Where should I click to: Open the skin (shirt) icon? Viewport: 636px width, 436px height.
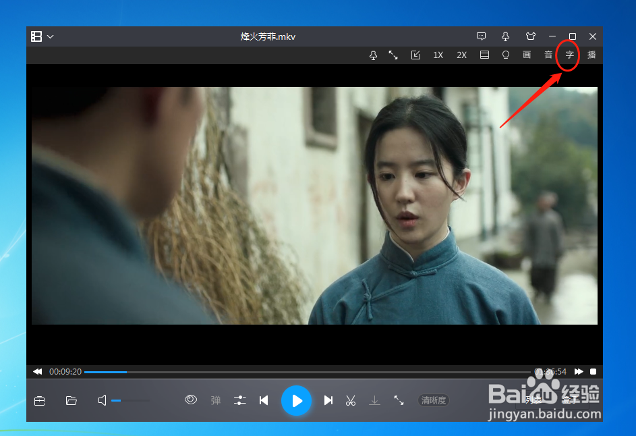[x=531, y=36]
